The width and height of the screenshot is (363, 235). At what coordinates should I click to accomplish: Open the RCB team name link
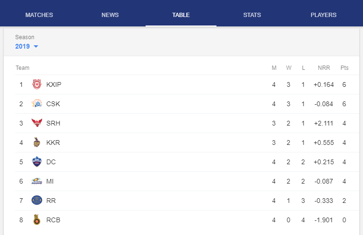pyautogui.click(x=53, y=220)
